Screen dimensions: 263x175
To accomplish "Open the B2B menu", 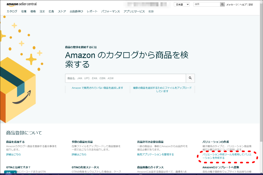I will (151, 11).
